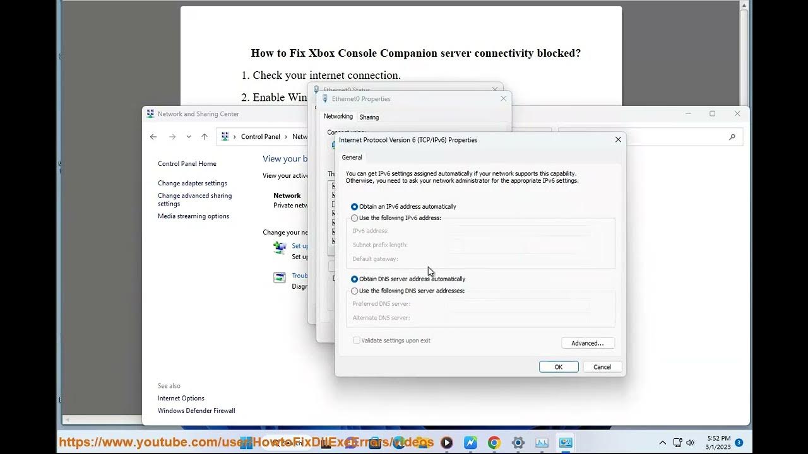Open the notification badge showing 3
Image resolution: width=808 pixels, height=454 pixels.
[x=739, y=443]
